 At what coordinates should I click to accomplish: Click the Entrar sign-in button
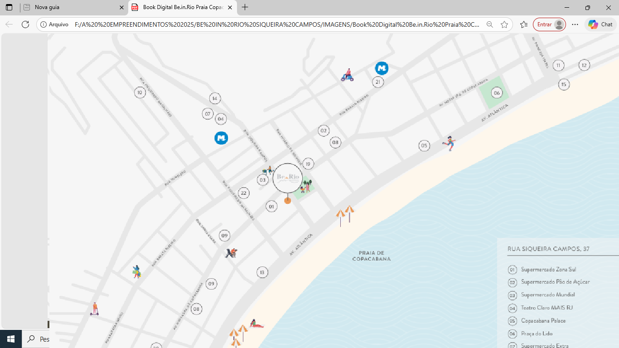tap(549, 24)
